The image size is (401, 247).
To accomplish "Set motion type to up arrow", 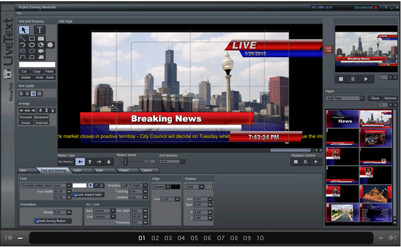I will (x=90, y=162).
